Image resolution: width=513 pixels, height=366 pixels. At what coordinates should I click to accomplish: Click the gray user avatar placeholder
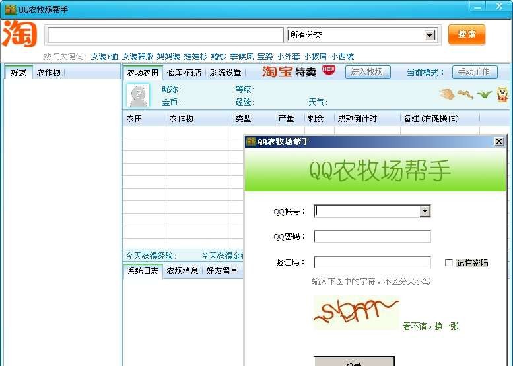pyautogui.click(x=138, y=96)
